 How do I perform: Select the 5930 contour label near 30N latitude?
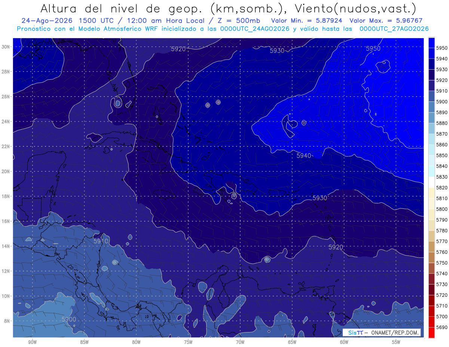point(277,51)
